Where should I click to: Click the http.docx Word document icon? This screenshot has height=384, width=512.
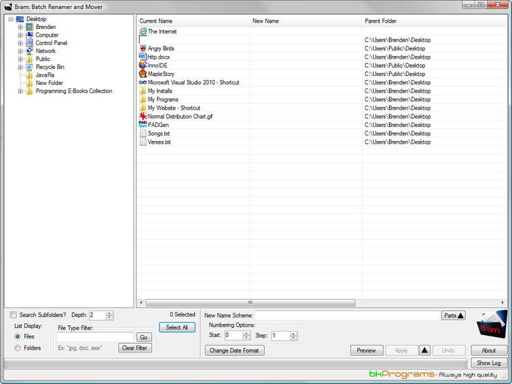click(142, 57)
